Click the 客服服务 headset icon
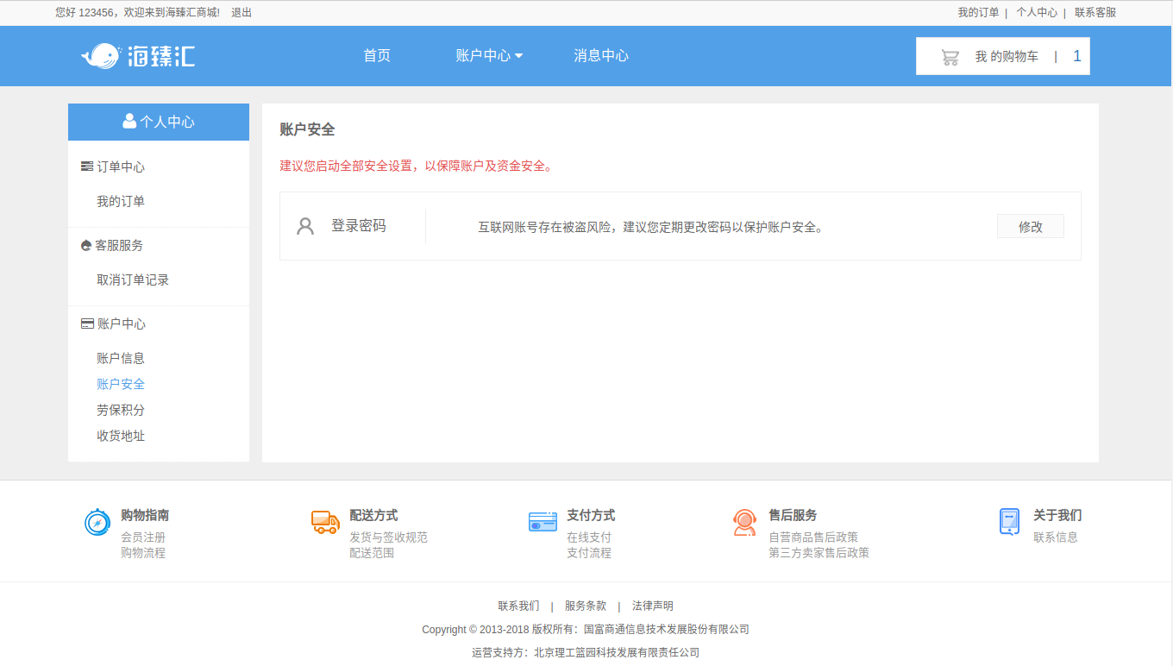This screenshot has width=1173, height=666. click(85, 246)
